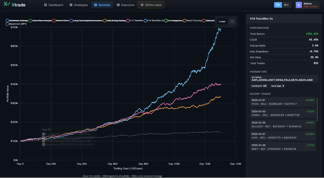324x178 pixels.
Task: Click the Long-Term Hybrid Momentum legend circle
Action: pos(71,21)
